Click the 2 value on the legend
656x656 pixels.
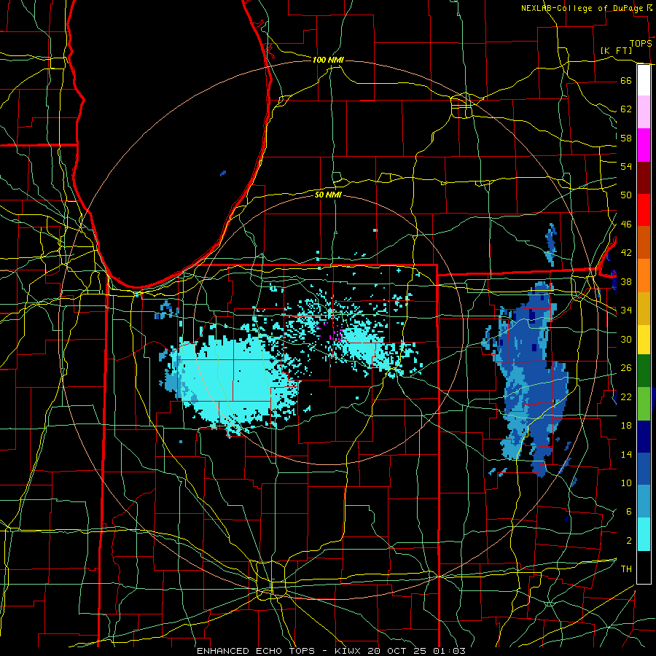click(x=628, y=540)
